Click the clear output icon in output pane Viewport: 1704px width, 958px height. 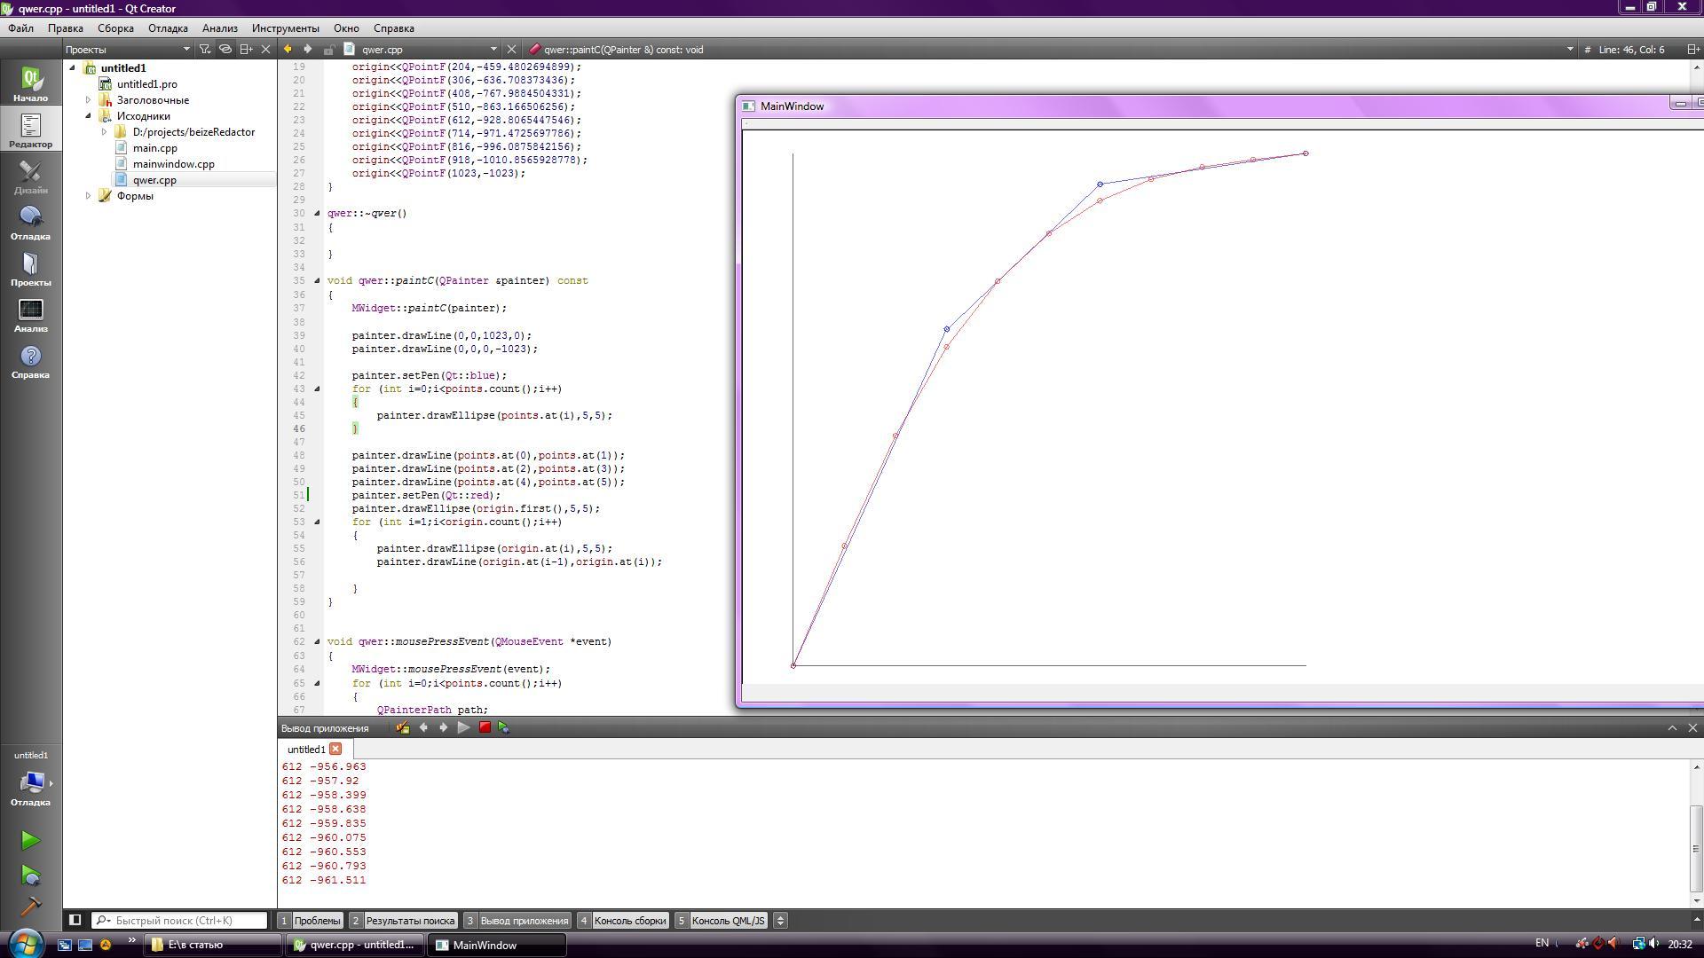tap(403, 727)
